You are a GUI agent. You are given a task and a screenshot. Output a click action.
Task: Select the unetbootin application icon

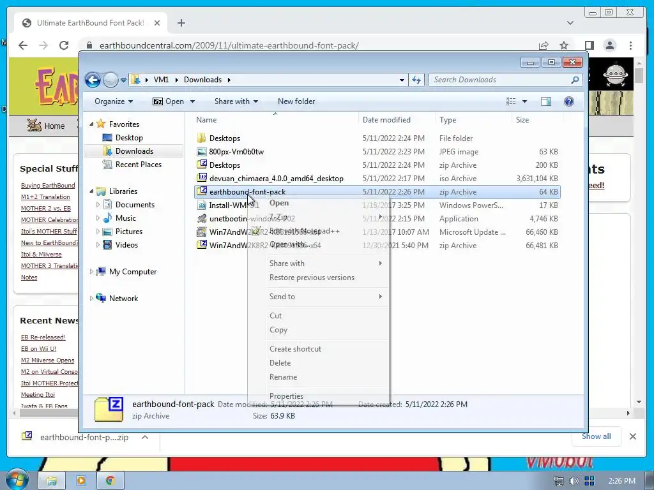(201, 218)
